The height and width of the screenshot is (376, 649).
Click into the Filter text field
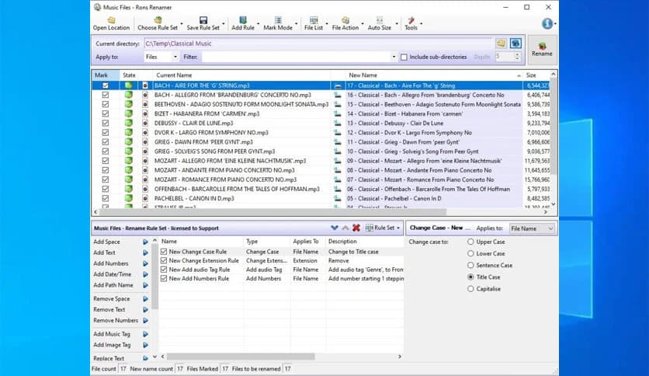coord(299,57)
